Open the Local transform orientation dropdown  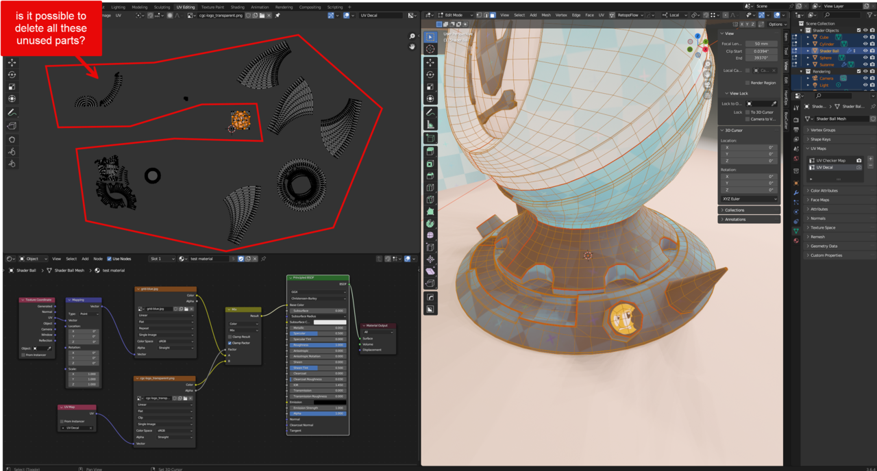[x=674, y=15]
